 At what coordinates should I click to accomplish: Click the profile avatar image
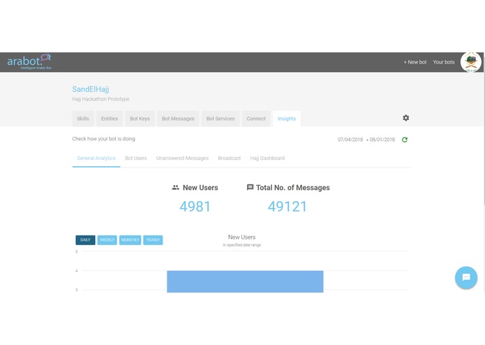click(471, 62)
